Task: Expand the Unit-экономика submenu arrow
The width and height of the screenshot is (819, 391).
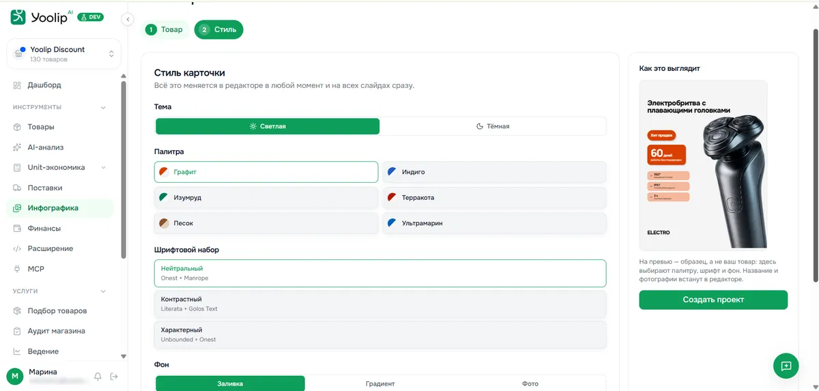Action: click(x=104, y=168)
